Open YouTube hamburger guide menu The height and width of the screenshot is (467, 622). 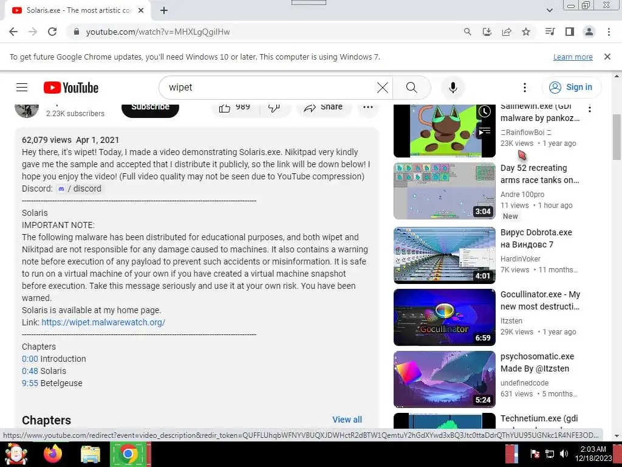22,88
